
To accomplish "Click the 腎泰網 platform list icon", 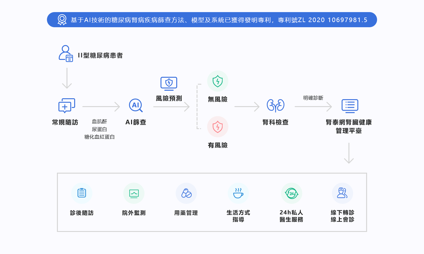I will tap(350, 106).
